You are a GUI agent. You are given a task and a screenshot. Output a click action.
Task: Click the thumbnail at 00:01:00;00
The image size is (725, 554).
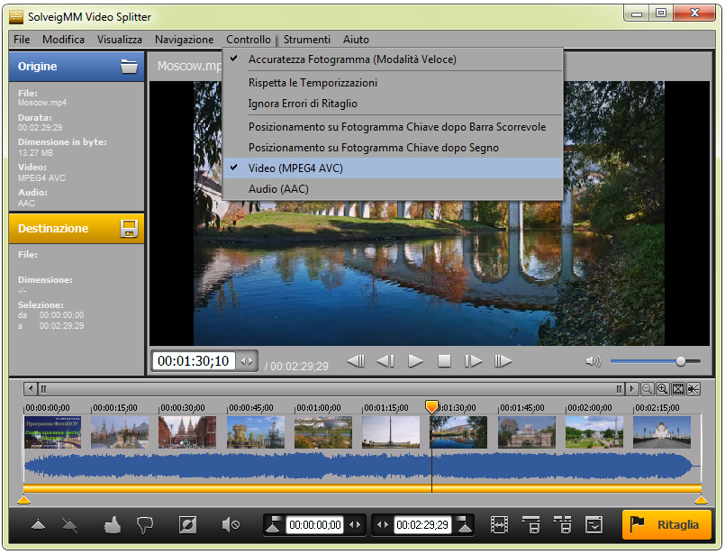point(323,432)
